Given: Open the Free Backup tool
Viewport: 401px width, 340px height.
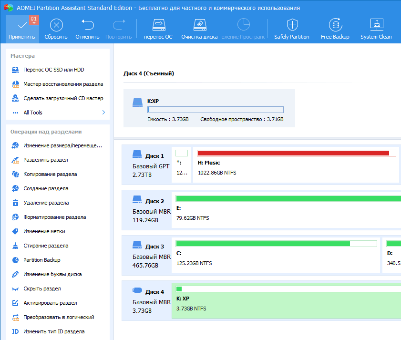Looking at the screenshot, I should [x=335, y=29].
